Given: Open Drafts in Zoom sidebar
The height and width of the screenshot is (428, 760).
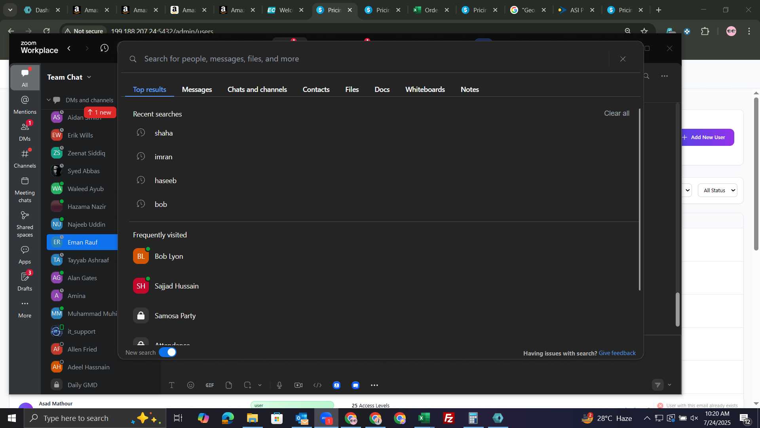Looking at the screenshot, I should (25, 281).
